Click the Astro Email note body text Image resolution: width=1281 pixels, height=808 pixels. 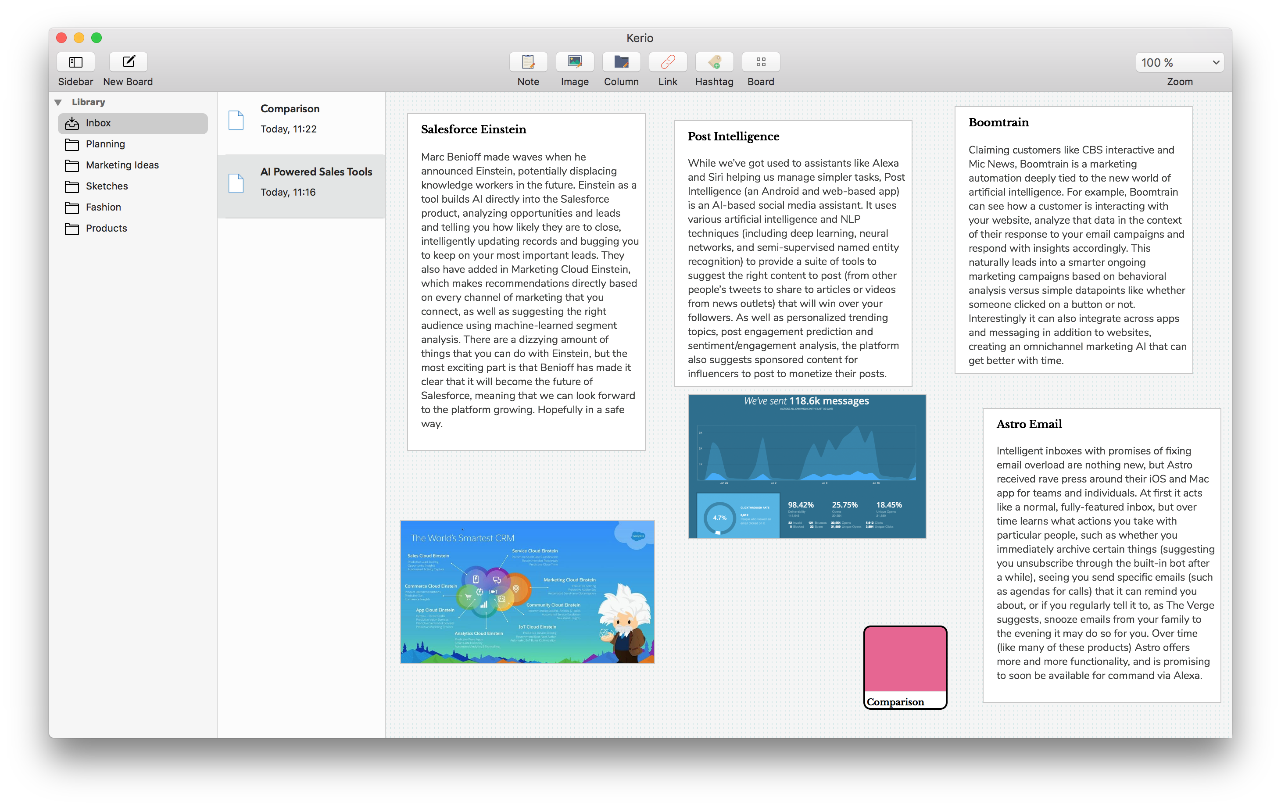[1106, 563]
